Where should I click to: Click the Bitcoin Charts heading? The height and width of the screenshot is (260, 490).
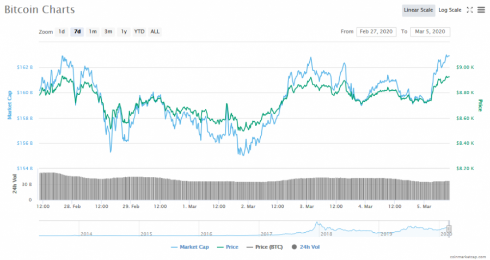[x=40, y=10]
